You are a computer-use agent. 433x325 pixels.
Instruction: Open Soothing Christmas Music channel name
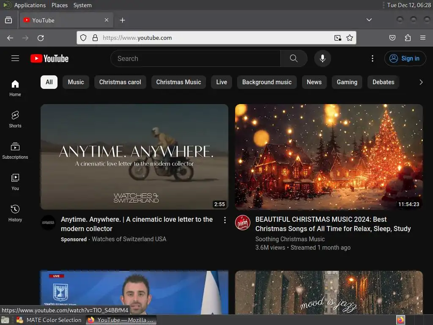click(290, 239)
